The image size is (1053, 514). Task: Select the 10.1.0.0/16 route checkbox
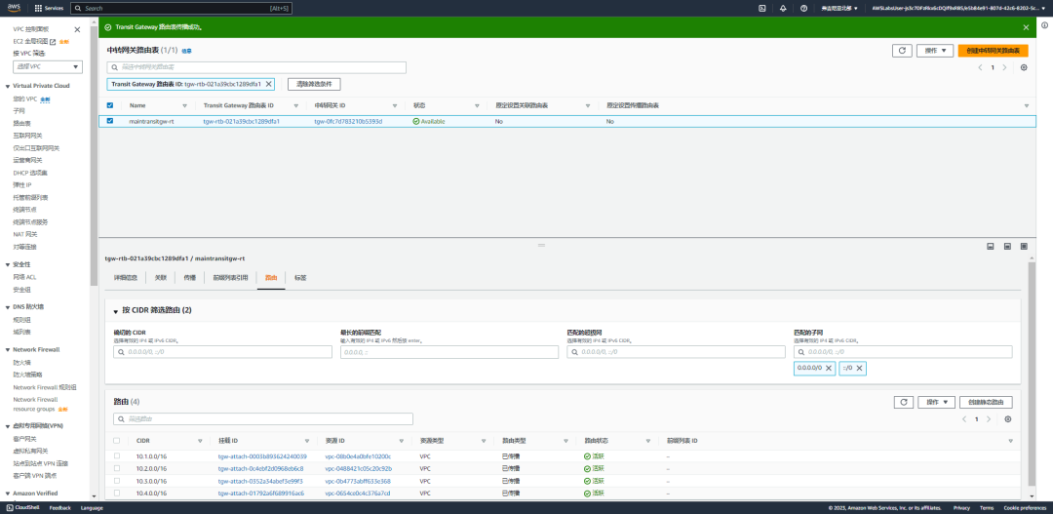pos(117,456)
